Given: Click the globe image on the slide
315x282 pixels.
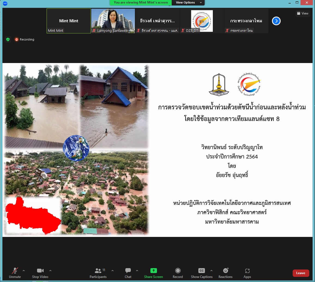Looking at the screenshot, I should coord(76,148).
